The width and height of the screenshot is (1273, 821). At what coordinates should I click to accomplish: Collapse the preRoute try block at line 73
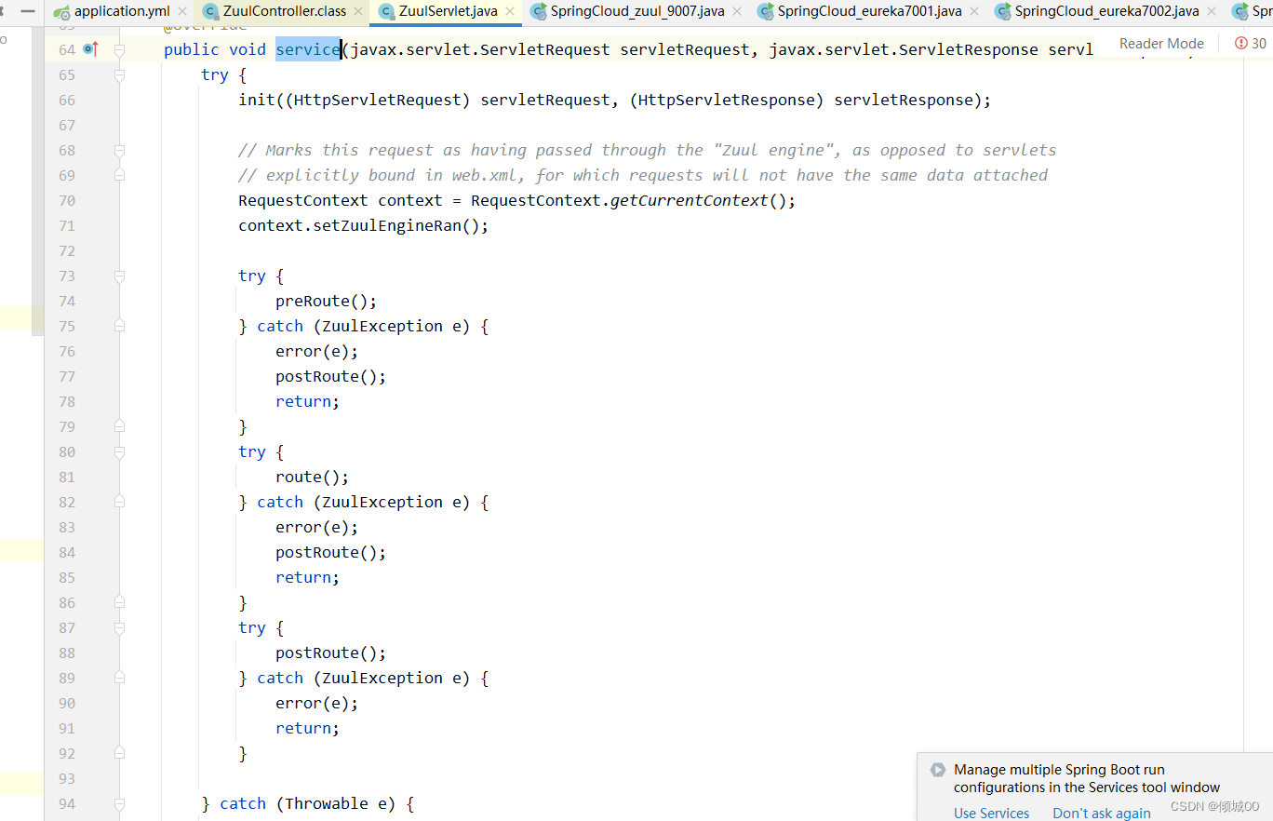pos(119,276)
